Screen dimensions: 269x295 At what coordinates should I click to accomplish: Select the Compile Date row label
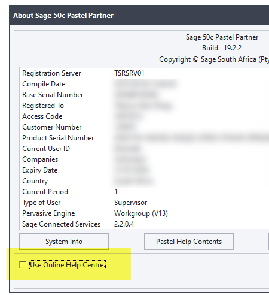click(x=44, y=84)
